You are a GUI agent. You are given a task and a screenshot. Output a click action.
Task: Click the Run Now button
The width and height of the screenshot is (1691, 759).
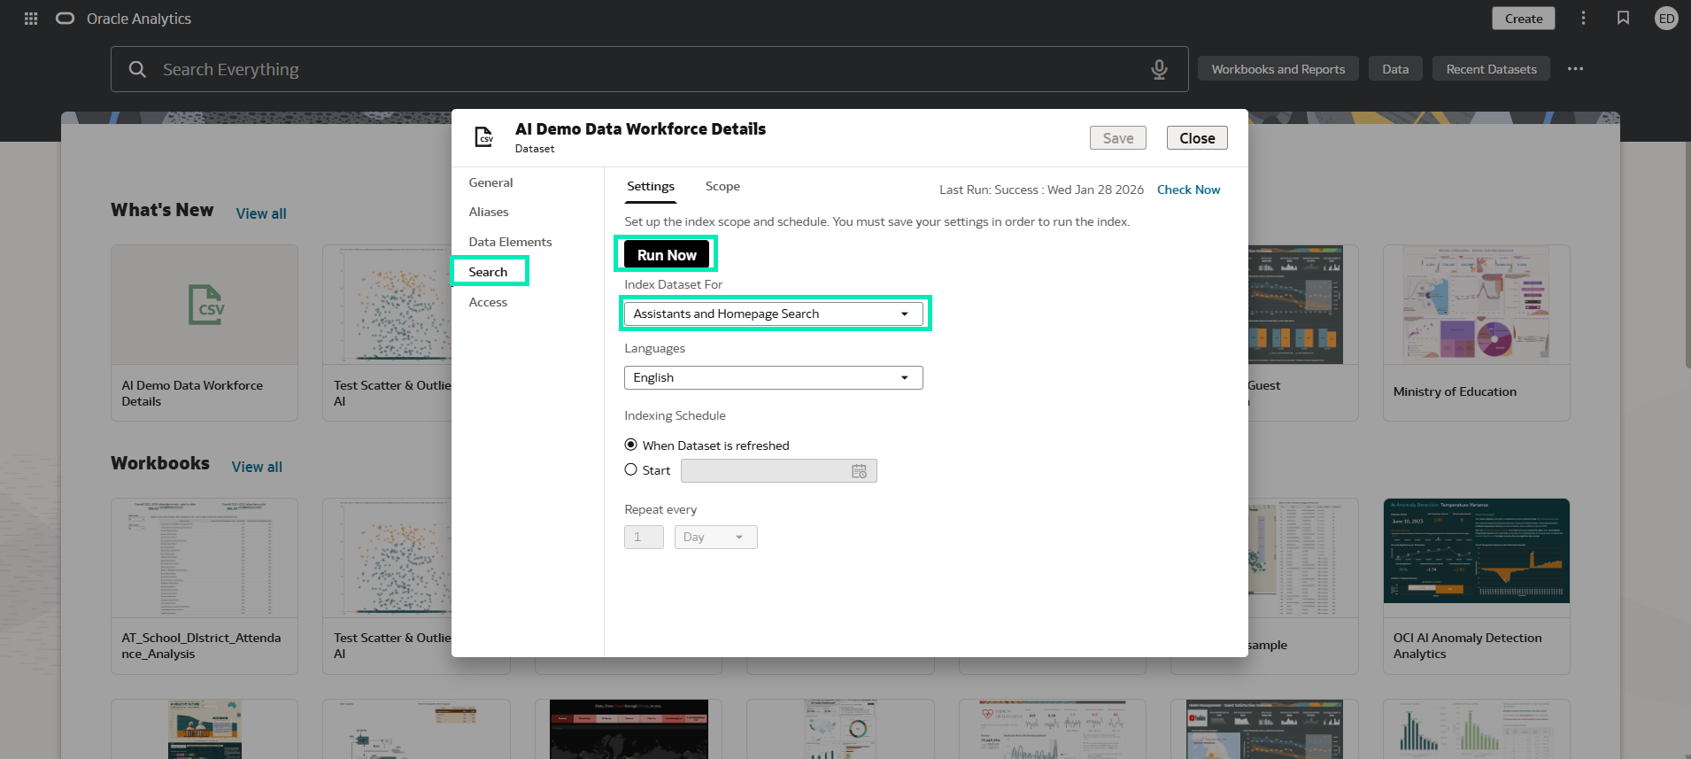pyautogui.click(x=667, y=255)
